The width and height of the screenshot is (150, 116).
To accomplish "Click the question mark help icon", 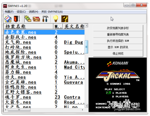I will (x=65, y=19).
